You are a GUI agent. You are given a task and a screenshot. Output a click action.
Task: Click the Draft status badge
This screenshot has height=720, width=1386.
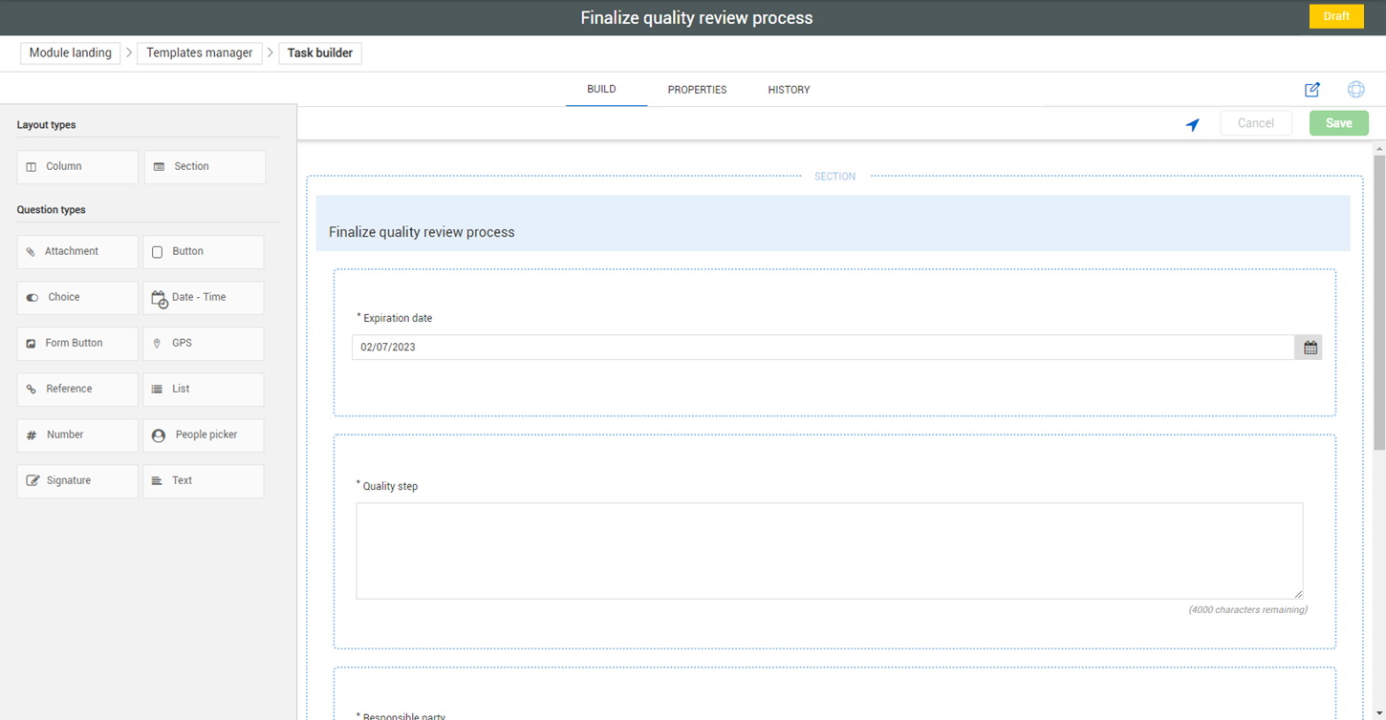1336,16
